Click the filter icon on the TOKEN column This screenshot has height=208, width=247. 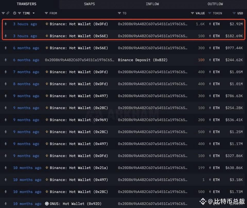tap(209, 13)
